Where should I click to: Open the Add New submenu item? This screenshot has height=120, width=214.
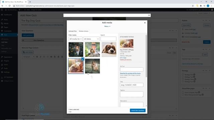[4, 42]
